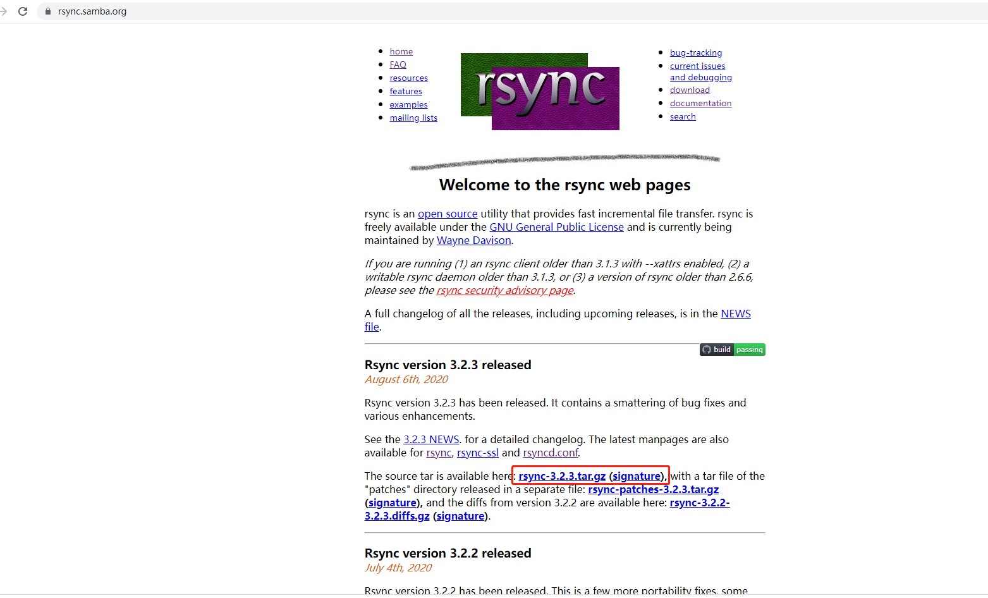Image resolution: width=988 pixels, height=598 pixels.
Task: Click the documentation navigation link
Action: coord(700,103)
